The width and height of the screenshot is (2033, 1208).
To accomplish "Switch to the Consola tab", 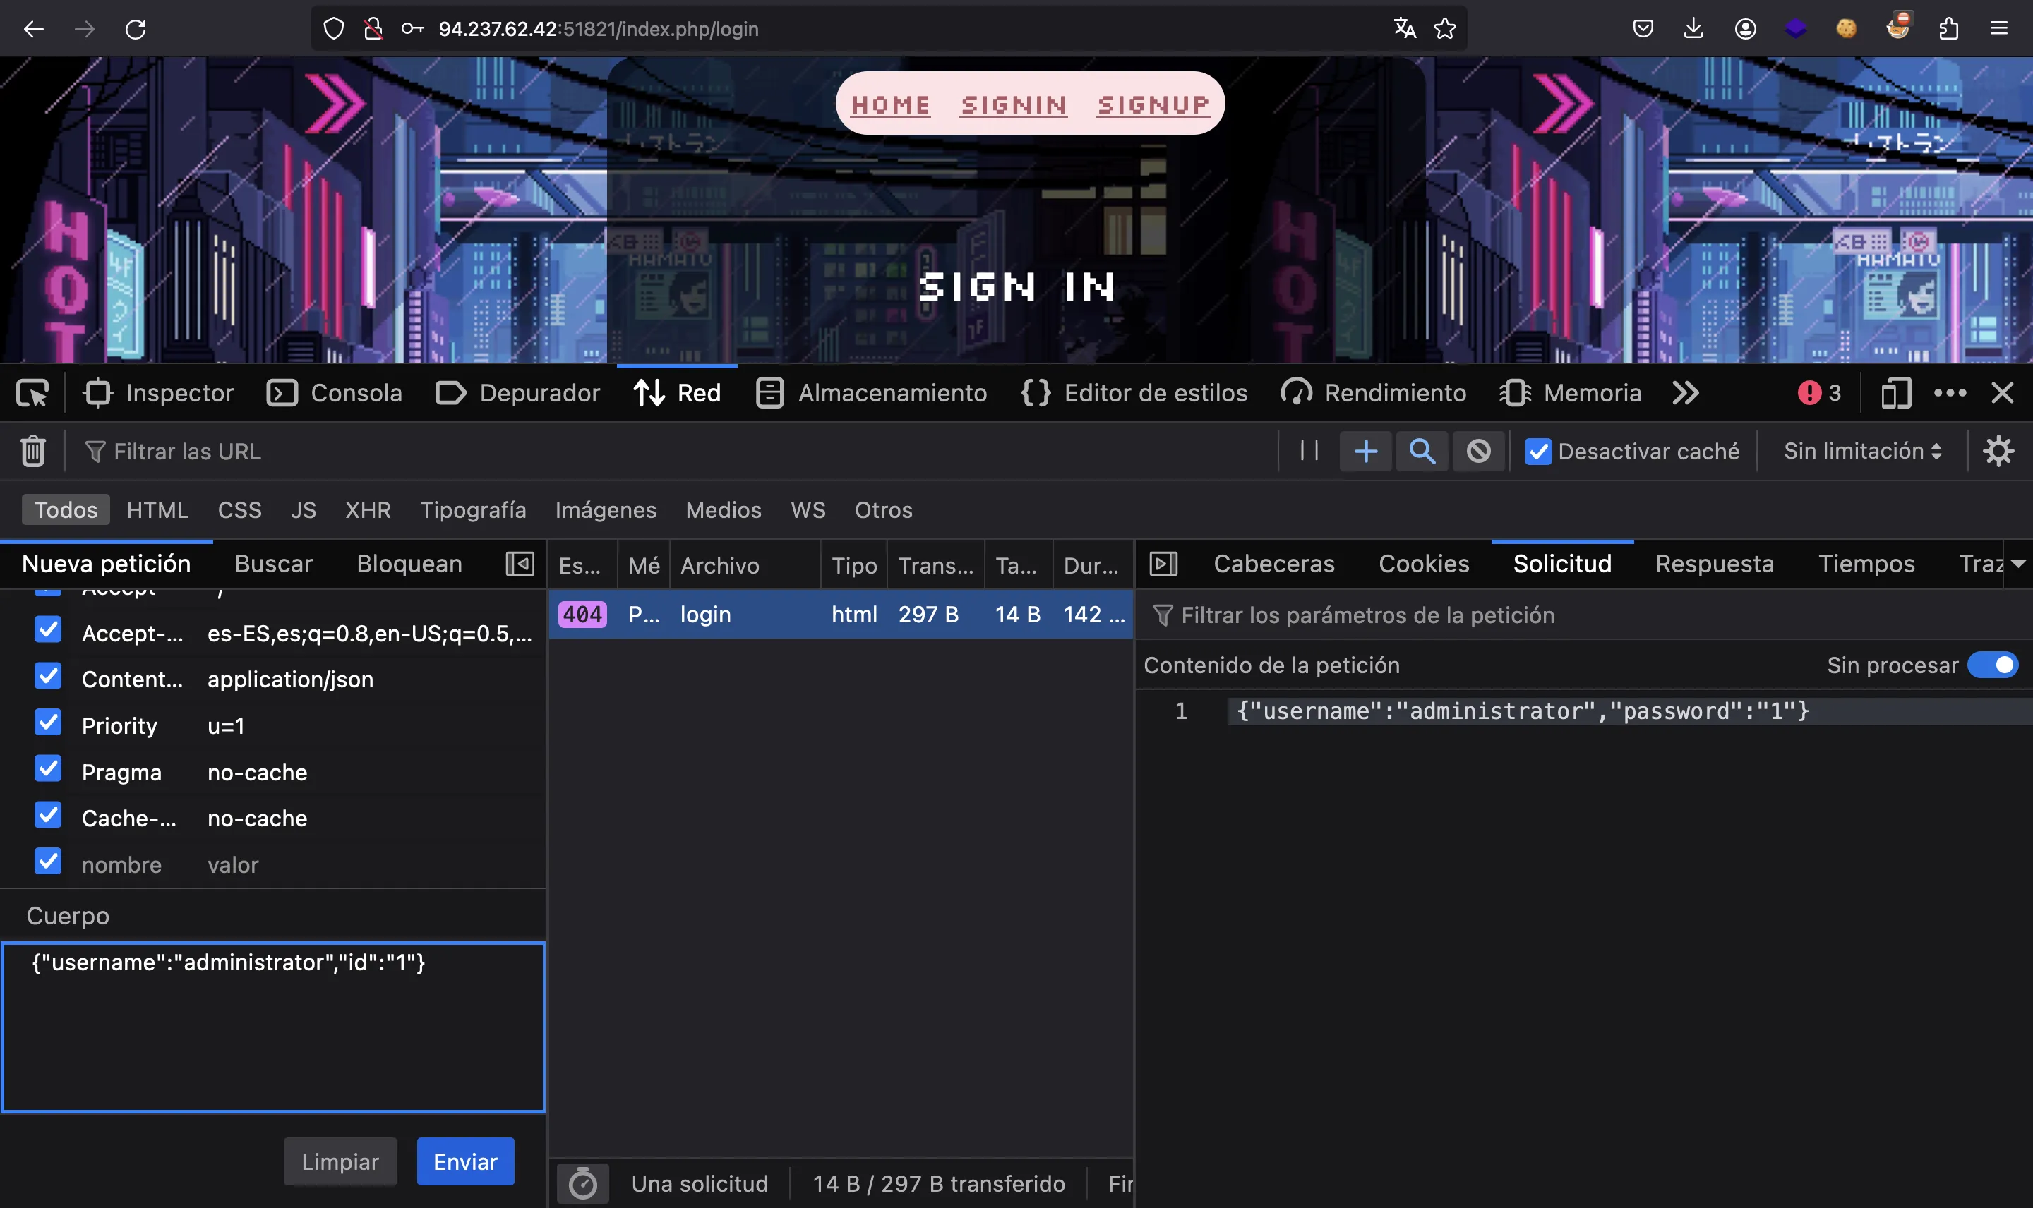I will click(x=335, y=393).
